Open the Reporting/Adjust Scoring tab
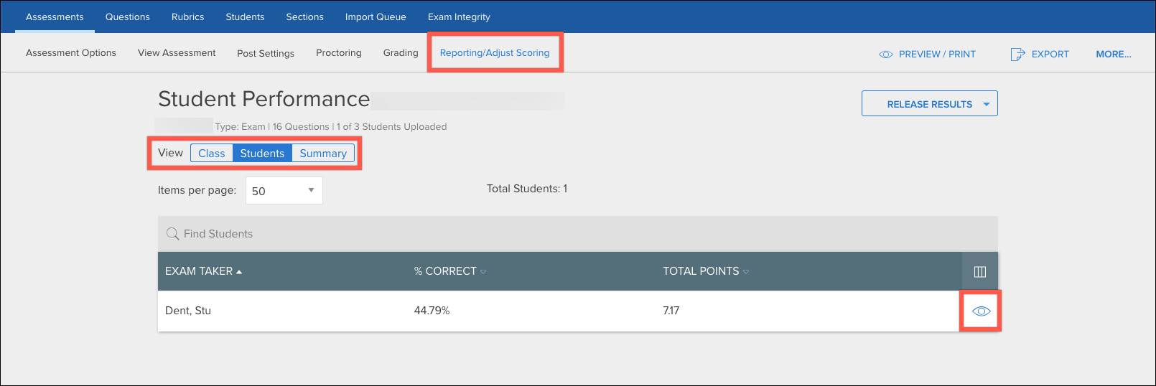The height and width of the screenshot is (386, 1156). [x=495, y=53]
